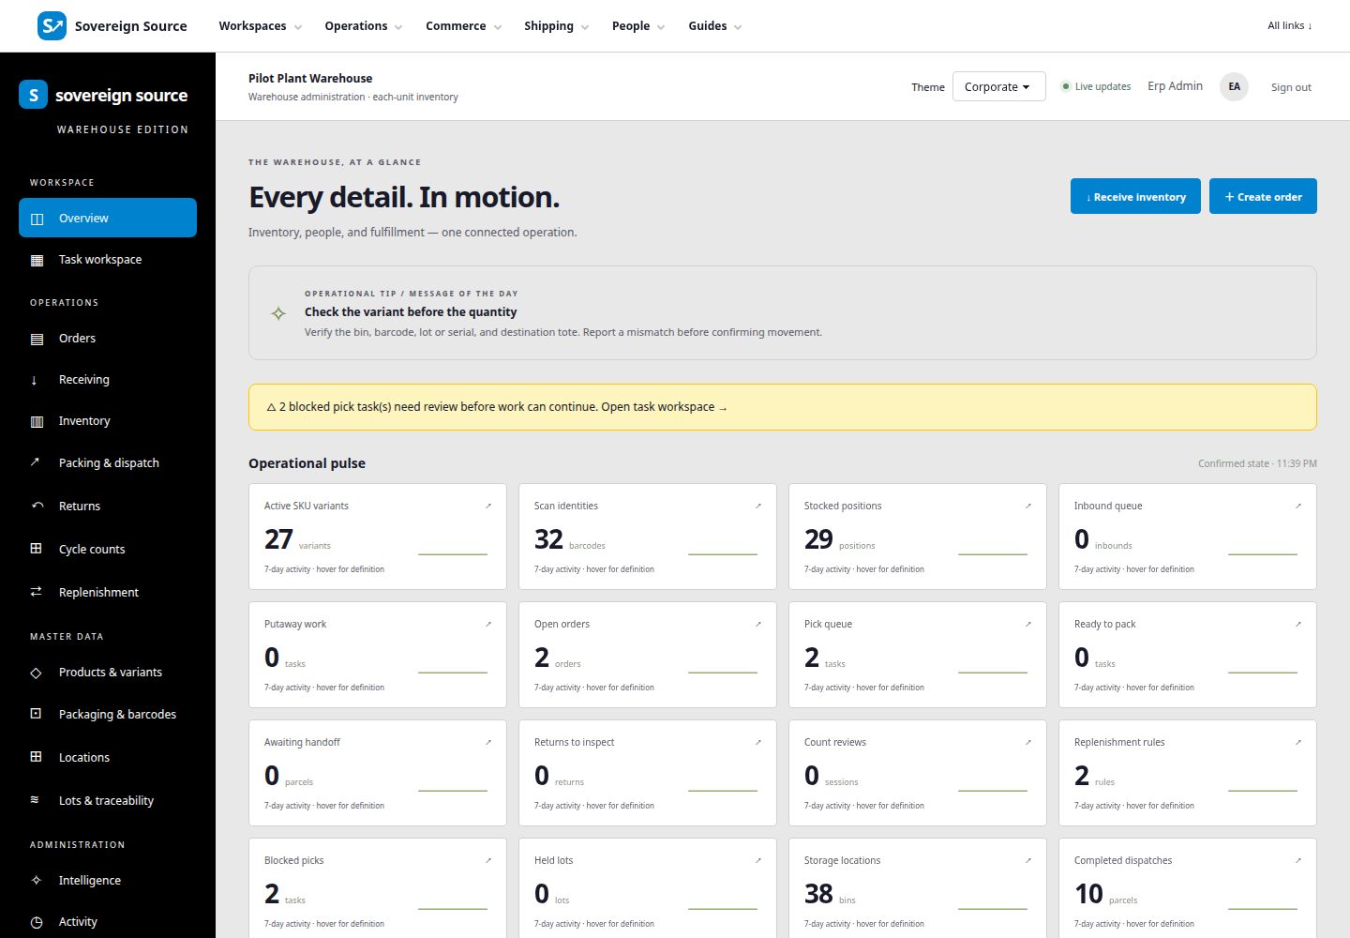Click the Lots & traceability wave icon
Screen dimensions: 1350x938
pos(35,800)
